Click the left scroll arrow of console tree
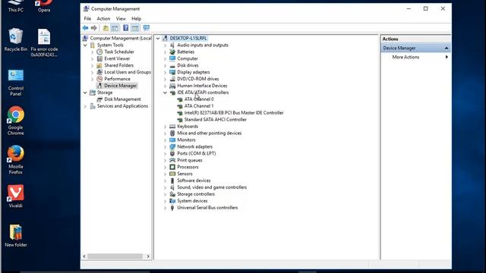 (x=84, y=256)
